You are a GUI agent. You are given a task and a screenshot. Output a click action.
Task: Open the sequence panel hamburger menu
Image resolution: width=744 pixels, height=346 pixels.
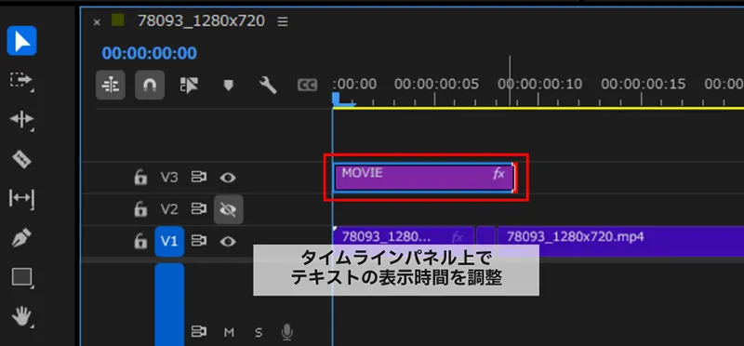[x=283, y=21]
